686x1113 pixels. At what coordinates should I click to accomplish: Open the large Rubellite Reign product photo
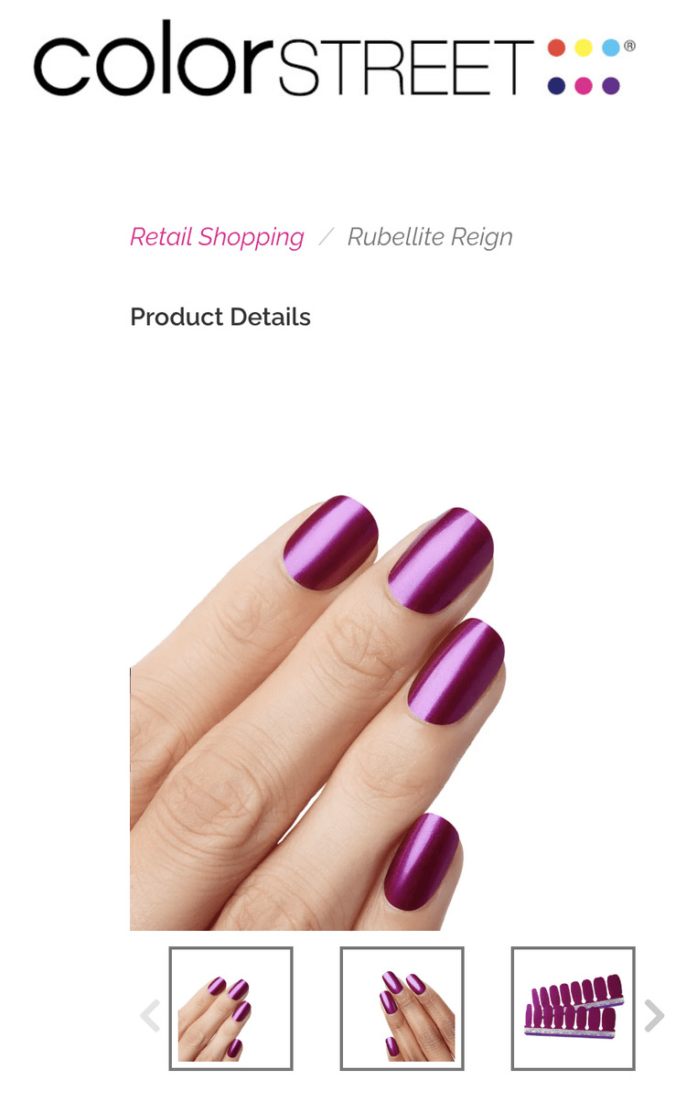pyautogui.click(x=317, y=710)
